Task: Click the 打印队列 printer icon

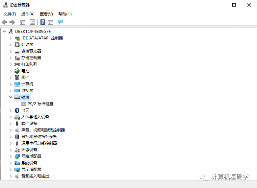Action: pyautogui.click(x=17, y=64)
